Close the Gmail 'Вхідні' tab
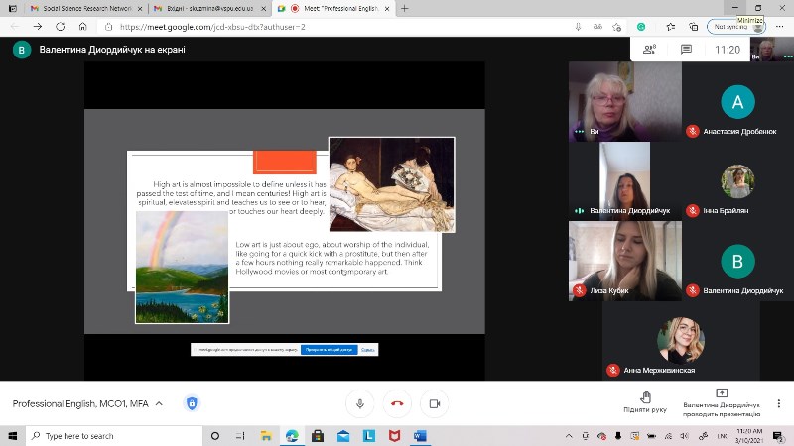 point(263,9)
